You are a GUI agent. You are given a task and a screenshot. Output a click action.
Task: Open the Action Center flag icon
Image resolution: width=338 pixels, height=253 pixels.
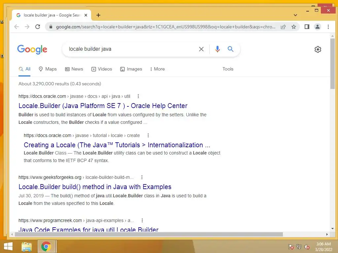[291, 247]
